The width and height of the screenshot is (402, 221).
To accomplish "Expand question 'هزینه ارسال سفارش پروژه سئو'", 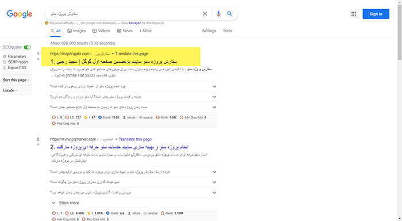I will (x=134, y=172).
